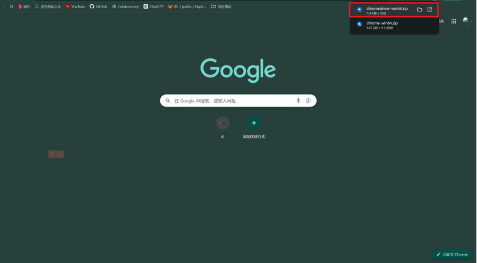The width and height of the screenshot is (477, 263).
Task: Open the 插件 bookmark
Action: click(24, 6)
